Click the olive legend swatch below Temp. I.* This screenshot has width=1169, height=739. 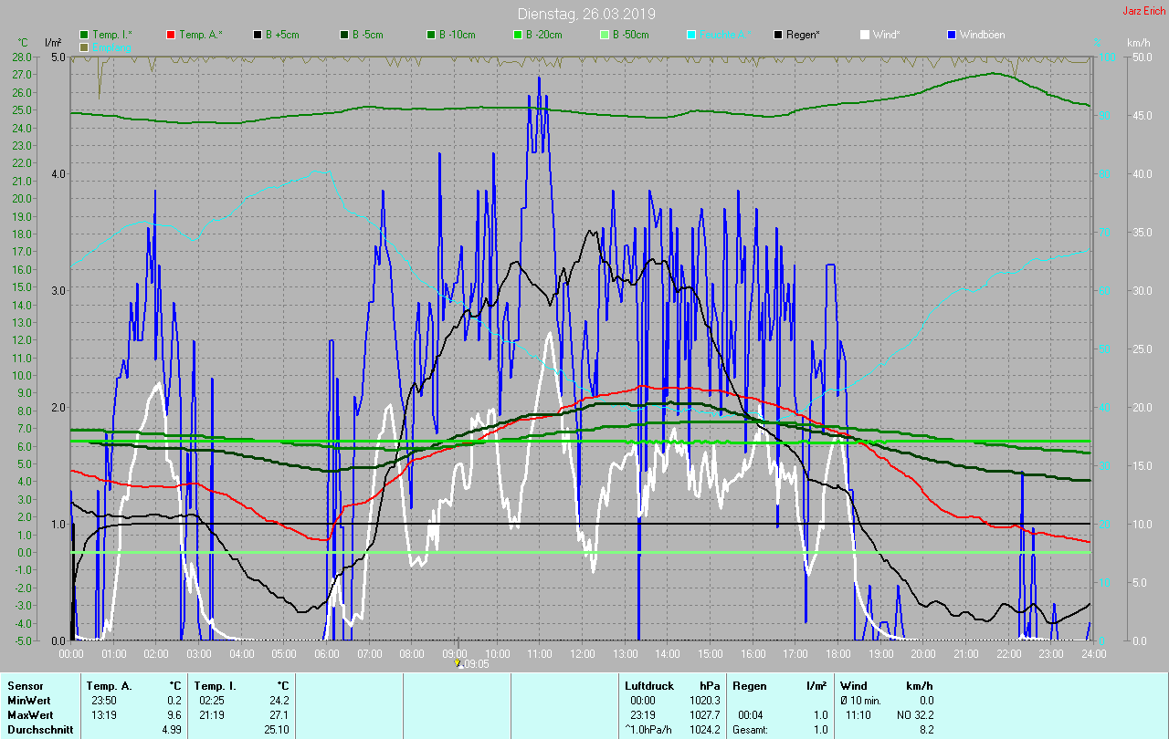click(x=85, y=47)
